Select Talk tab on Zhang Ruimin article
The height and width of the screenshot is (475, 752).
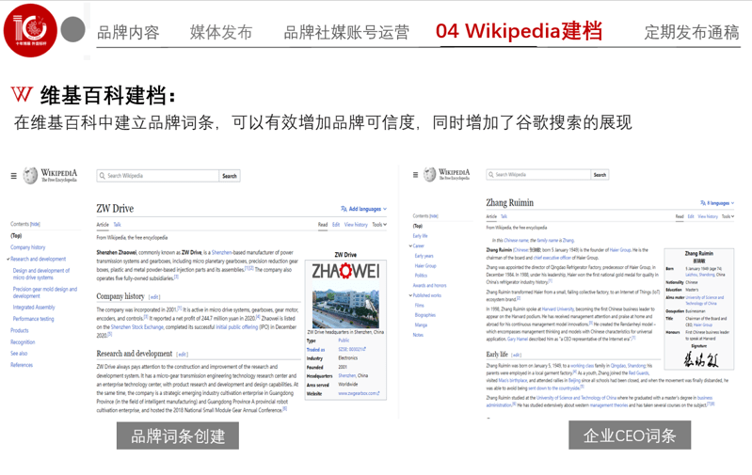pyautogui.click(x=504, y=216)
